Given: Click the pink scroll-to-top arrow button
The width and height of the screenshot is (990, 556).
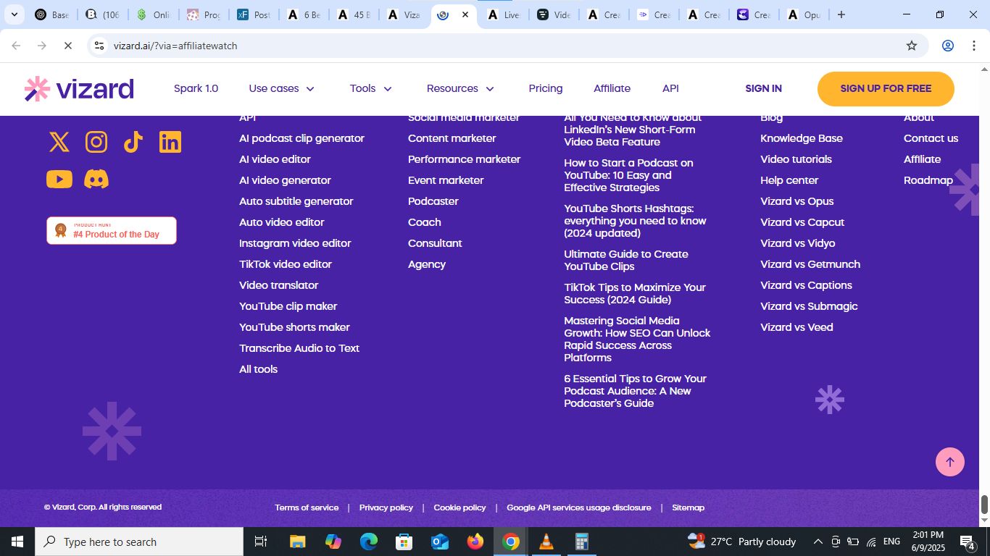Looking at the screenshot, I should point(949,462).
